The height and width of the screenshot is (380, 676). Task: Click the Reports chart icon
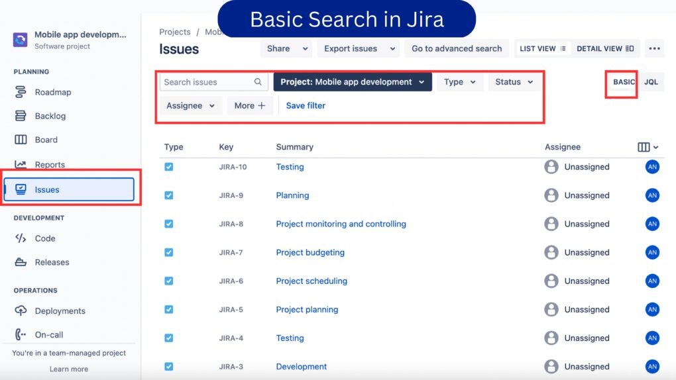pos(21,164)
